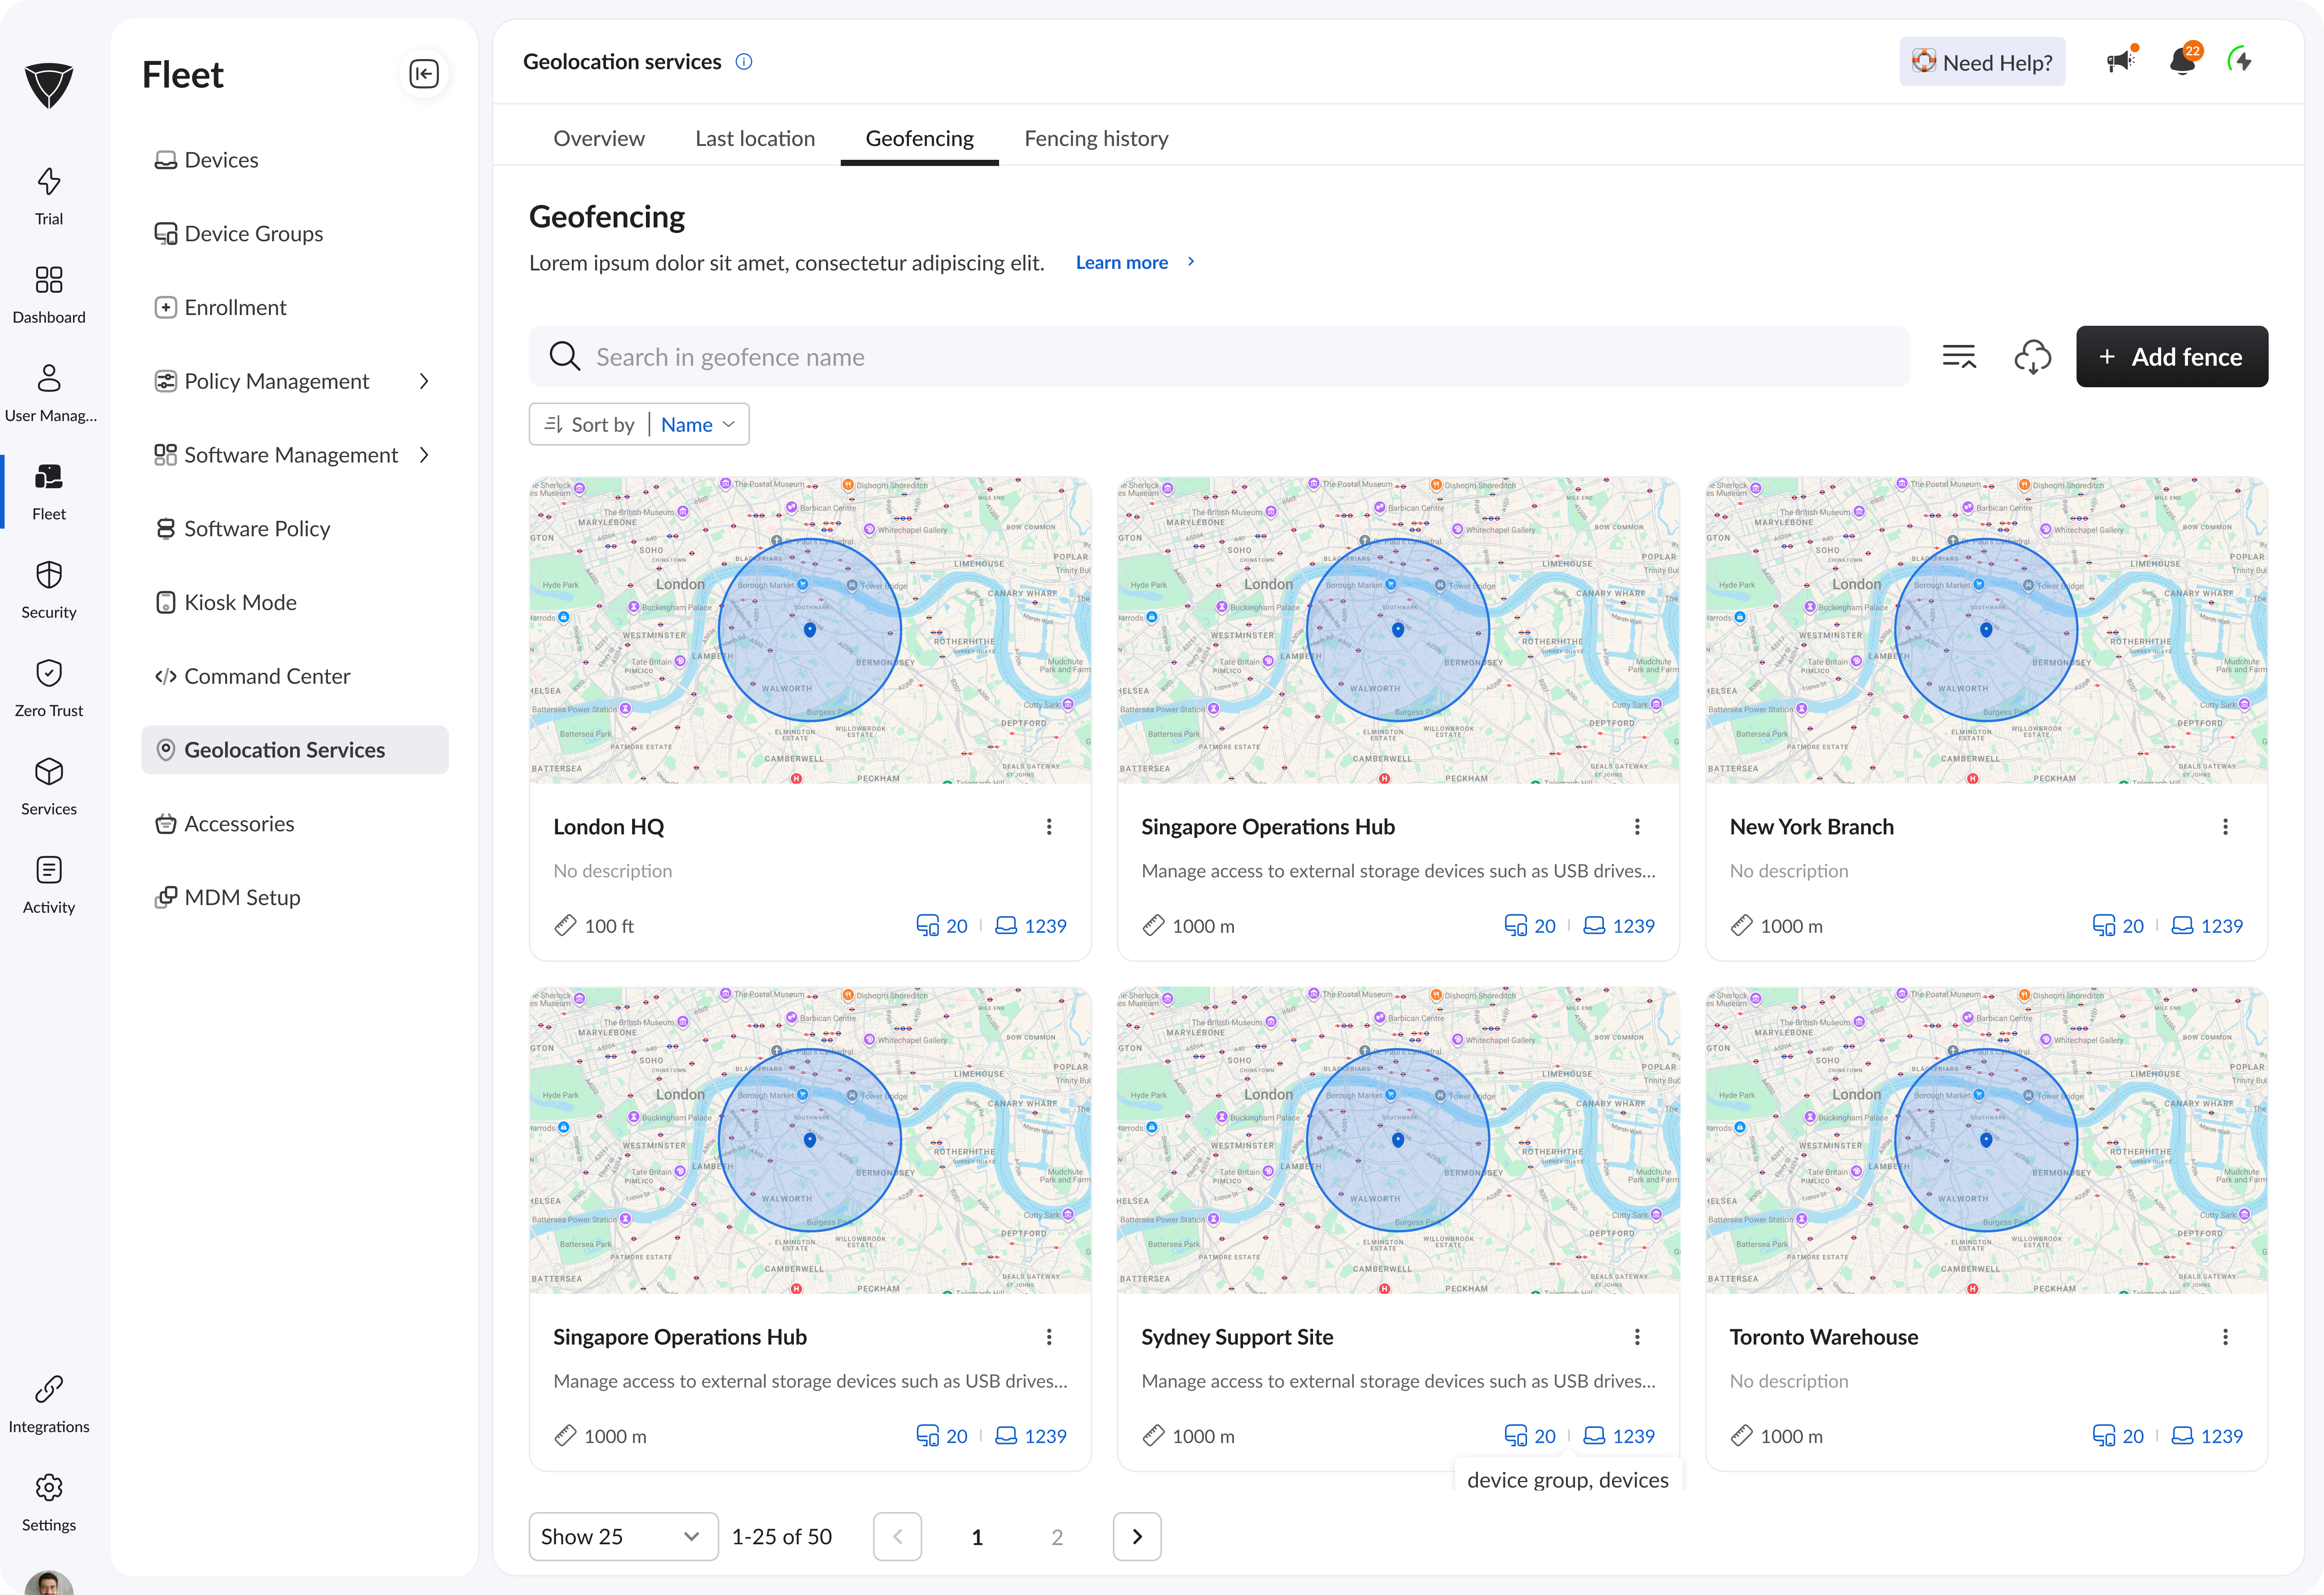
Task: Open Sydney Support Site three-dot menu
Action: (1637, 1337)
